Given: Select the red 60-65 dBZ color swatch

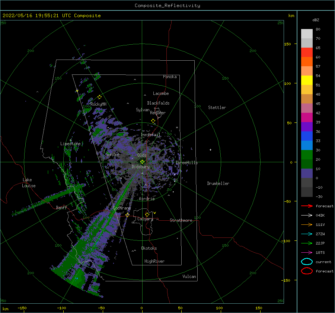Looking at the screenshot, I should 307,52.
